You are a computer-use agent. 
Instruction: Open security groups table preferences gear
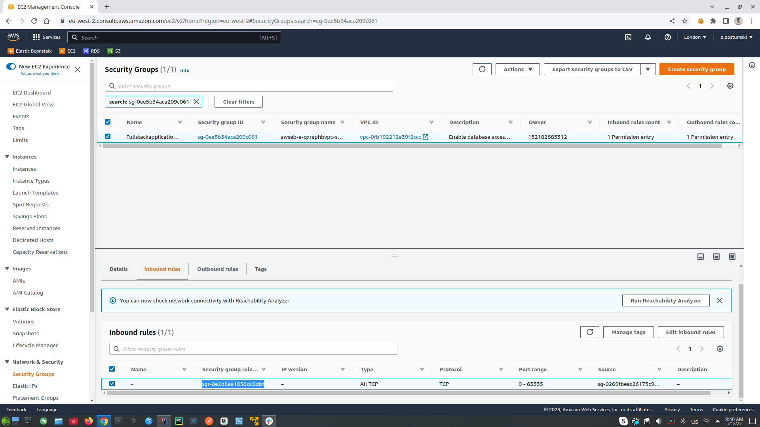[730, 86]
